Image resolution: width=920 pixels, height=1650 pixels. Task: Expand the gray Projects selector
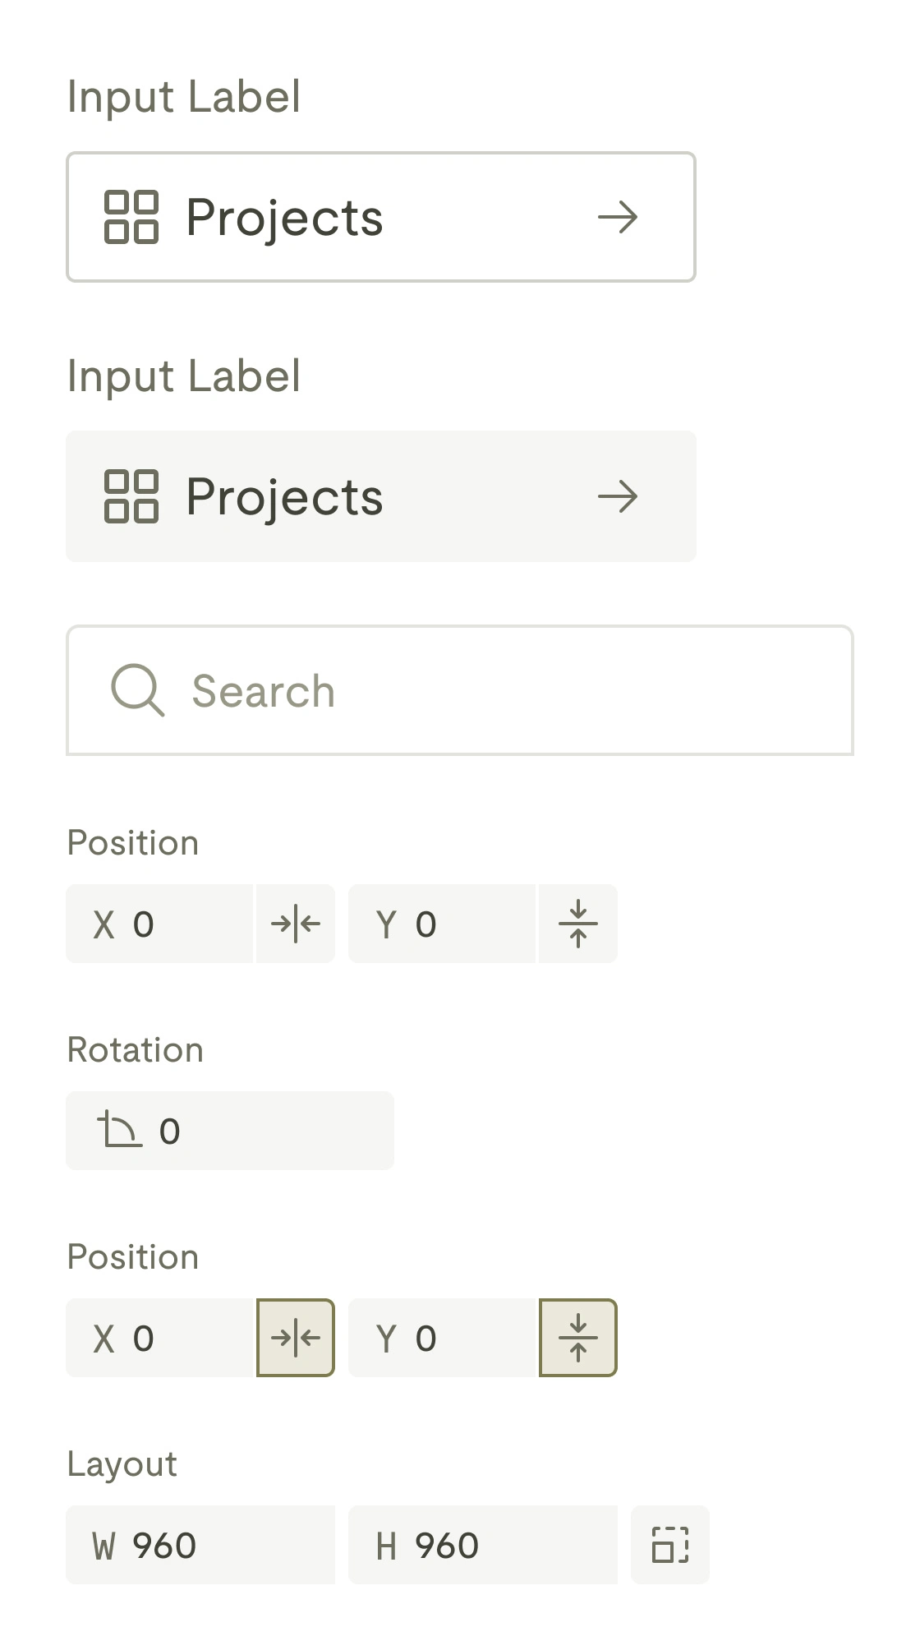(380, 495)
